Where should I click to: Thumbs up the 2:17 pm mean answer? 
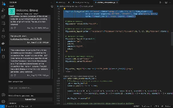[x=12, y=28]
